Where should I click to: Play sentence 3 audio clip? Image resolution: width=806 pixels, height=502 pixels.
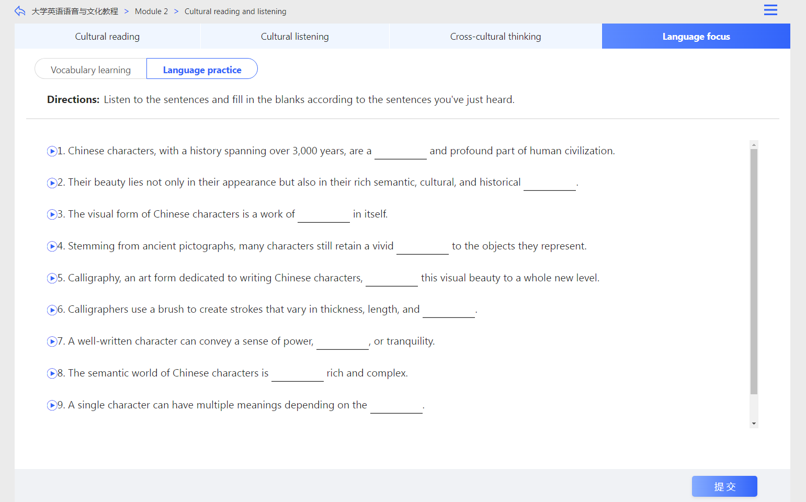coord(52,214)
